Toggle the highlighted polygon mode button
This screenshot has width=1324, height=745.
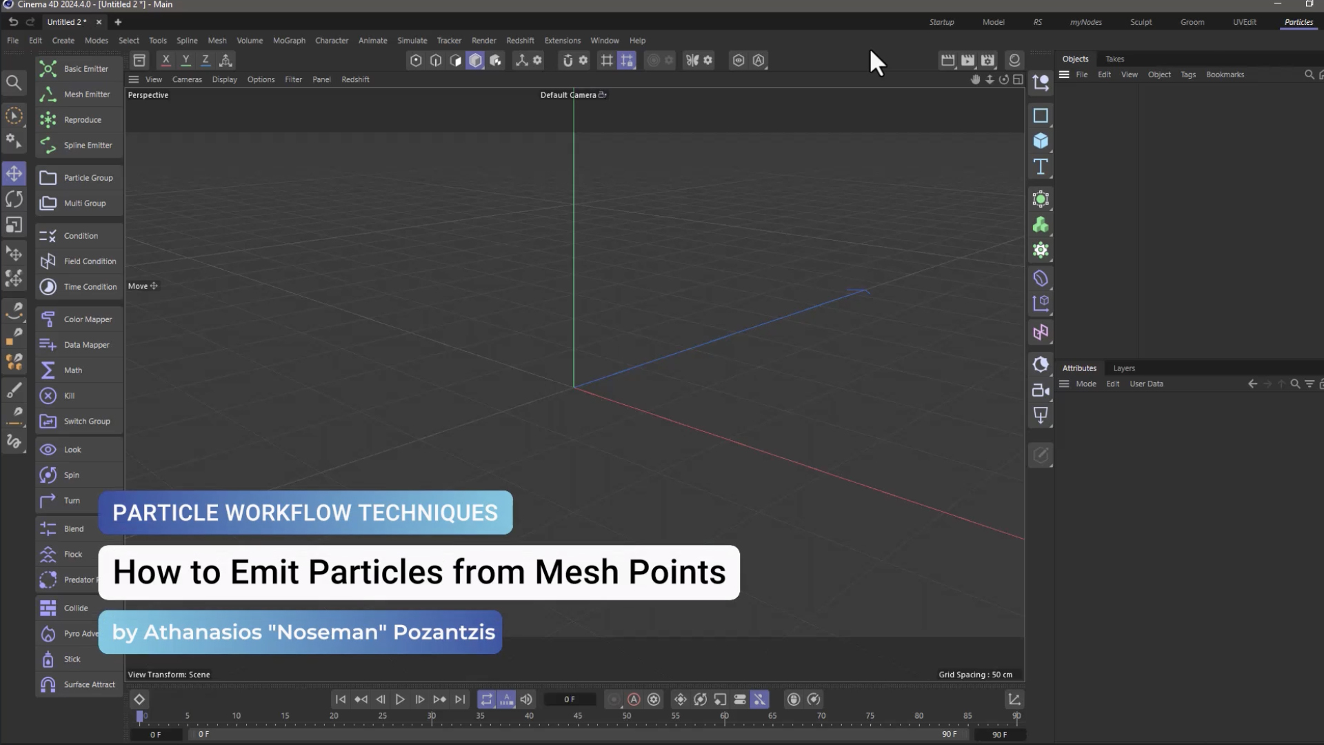[476, 61]
